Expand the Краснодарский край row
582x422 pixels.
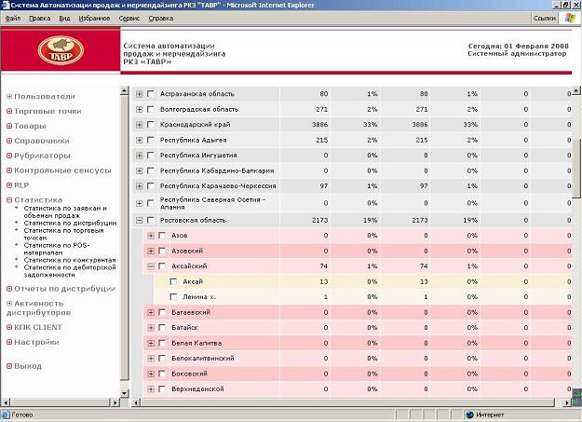pos(139,125)
